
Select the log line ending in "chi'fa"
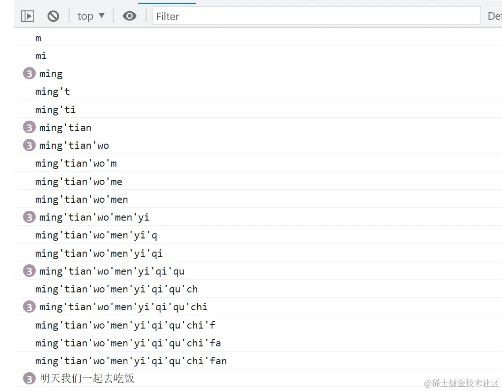click(x=128, y=343)
